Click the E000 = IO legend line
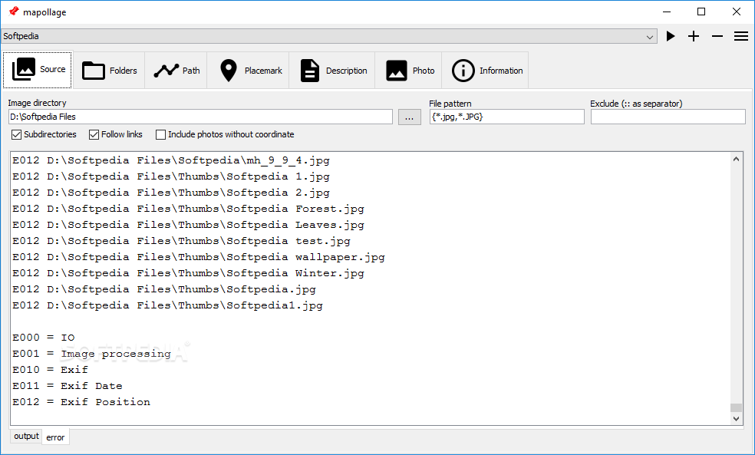The image size is (755, 455). [x=44, y=338]
